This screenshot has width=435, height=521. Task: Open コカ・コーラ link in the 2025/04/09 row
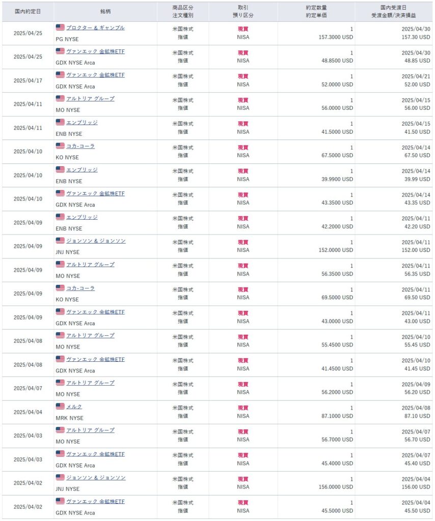coord(80,288)
